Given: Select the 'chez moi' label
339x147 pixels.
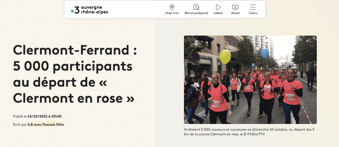Looking at the screenshot, I should pyautogui.click(x=172, y=13).
